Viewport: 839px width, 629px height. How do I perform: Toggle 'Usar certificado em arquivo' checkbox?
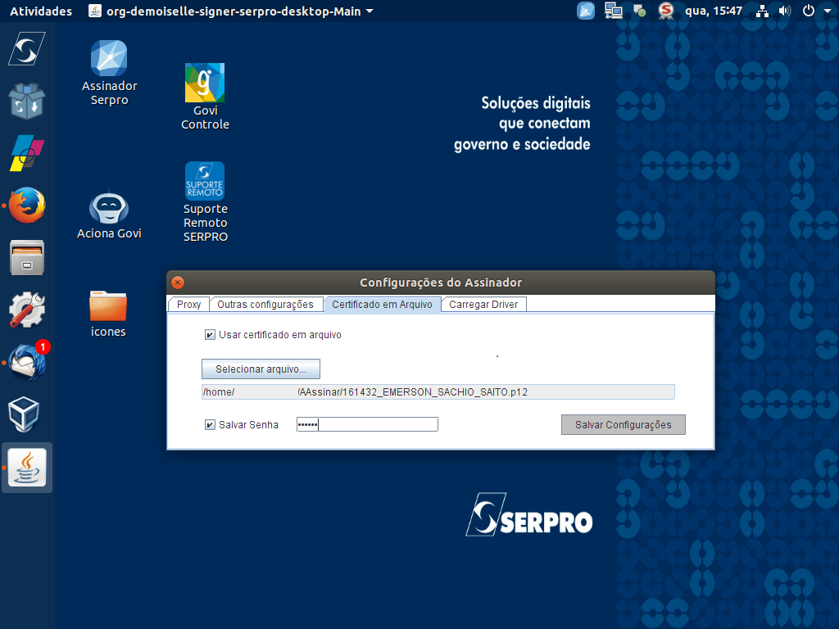[210, 335]
